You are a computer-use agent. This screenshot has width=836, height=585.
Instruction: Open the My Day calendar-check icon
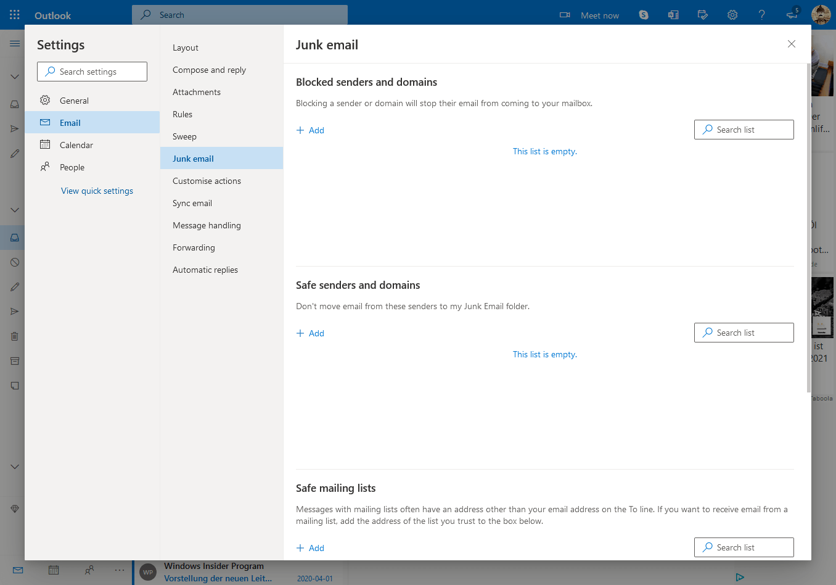703,15
